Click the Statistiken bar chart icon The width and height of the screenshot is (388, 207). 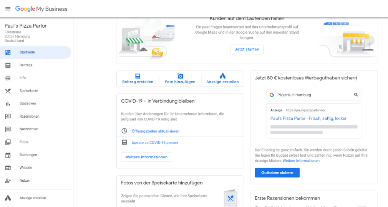[x=8, y=104]
